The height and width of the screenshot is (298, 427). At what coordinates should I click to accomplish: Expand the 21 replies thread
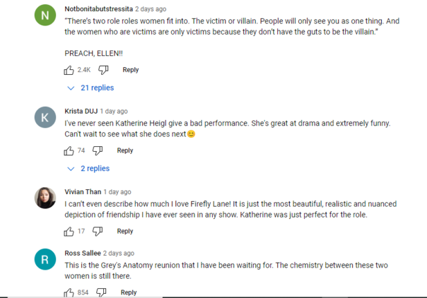[x=91, y=88]
